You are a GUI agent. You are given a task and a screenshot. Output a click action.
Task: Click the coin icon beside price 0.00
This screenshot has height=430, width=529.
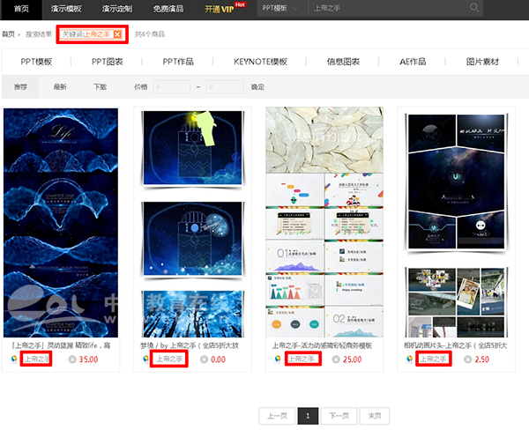pyautogui.click(x=205, y=360)
